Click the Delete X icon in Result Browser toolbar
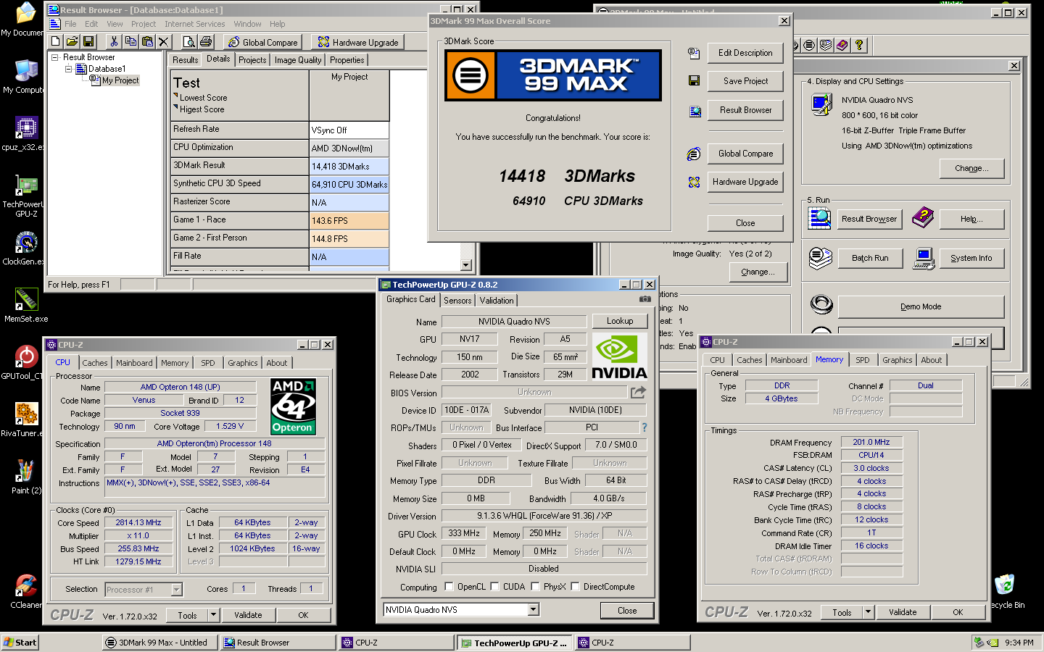This screenshot has width=1044, height=652. click(x=163, y=42)
